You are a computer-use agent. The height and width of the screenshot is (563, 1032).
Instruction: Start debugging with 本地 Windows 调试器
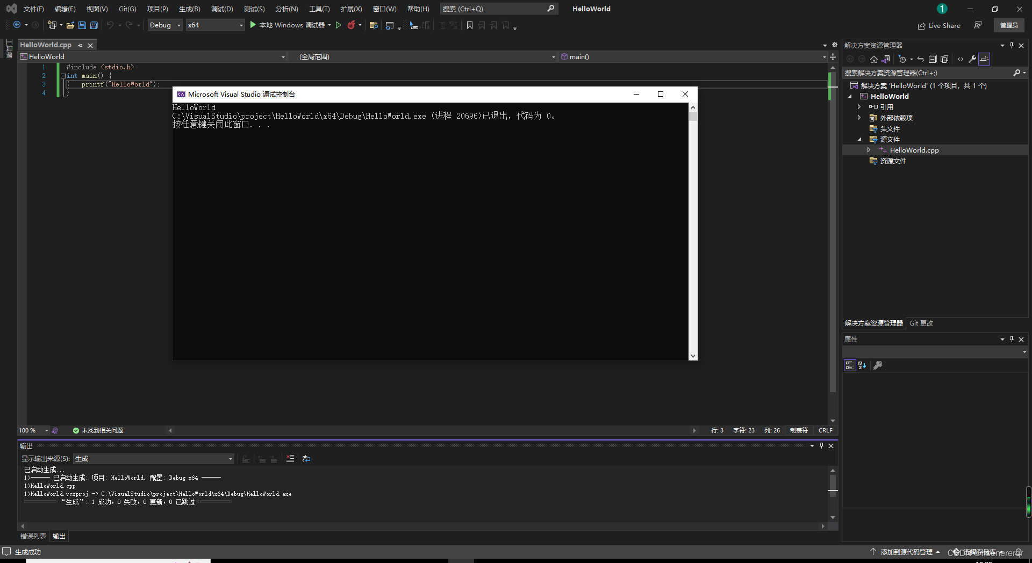click(288, 25)
